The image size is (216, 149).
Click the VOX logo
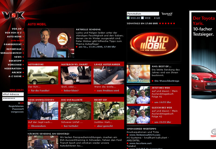coord(13,15)
